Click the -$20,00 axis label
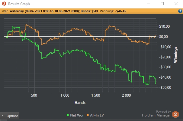Viewport: 183px width, 121px height. [x=165, y=57]
